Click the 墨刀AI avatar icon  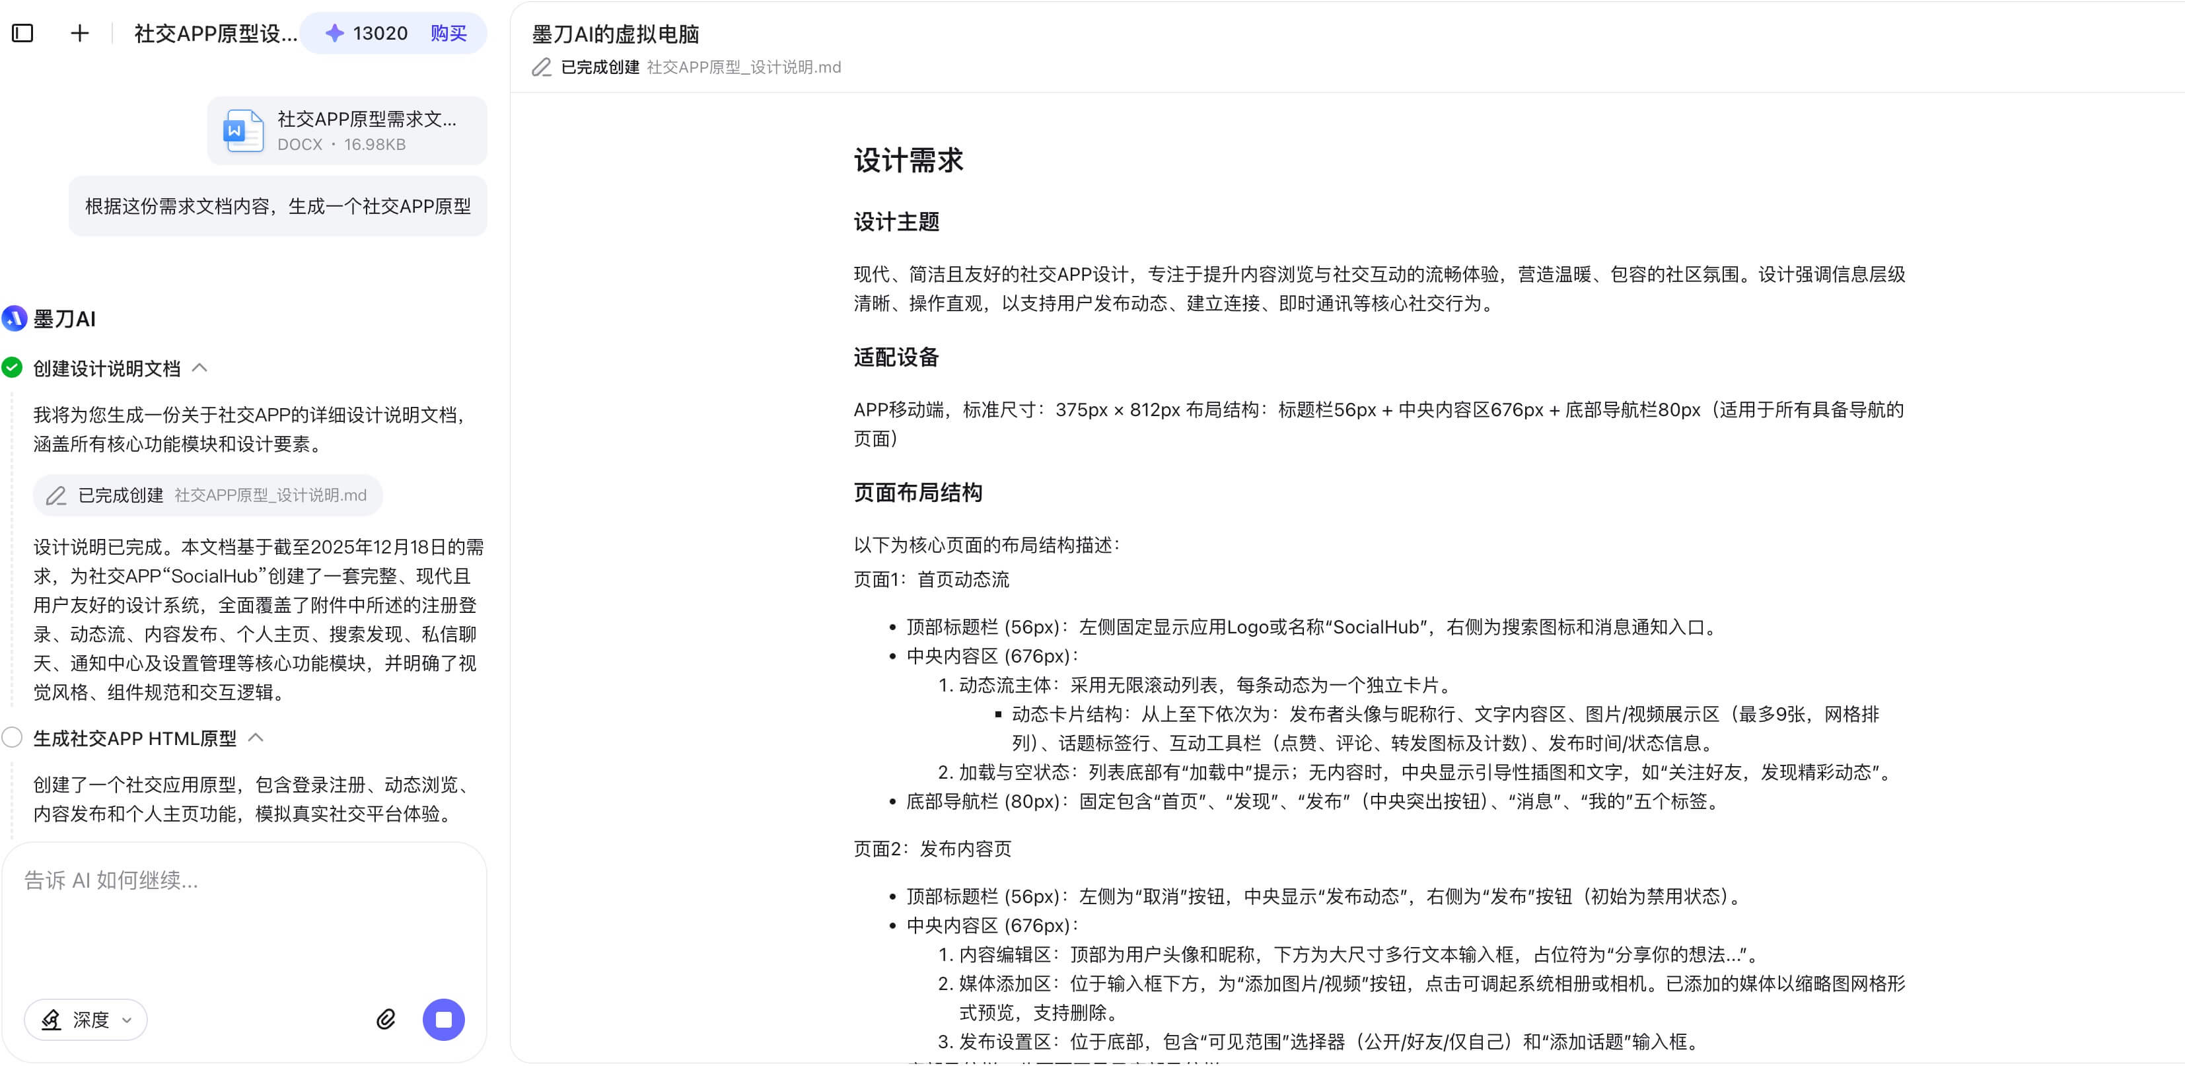(14, 320)
